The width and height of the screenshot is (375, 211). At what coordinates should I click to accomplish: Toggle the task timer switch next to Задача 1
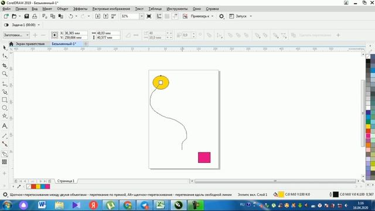pyautogui.click(x=6, y=25)
